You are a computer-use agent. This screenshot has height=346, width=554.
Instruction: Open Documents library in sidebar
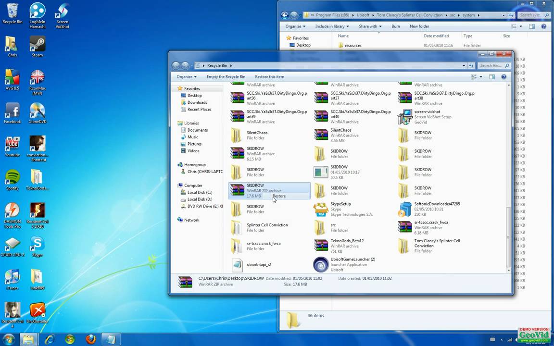tap(197, 130)
